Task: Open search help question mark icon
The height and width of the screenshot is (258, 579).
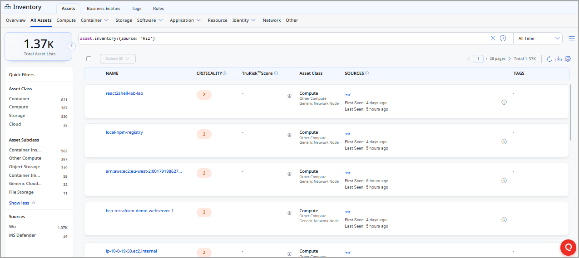Action: click(503, 39)
